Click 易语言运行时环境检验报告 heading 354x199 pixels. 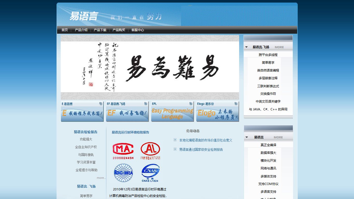pyautogui.click(x=130, y=132)
